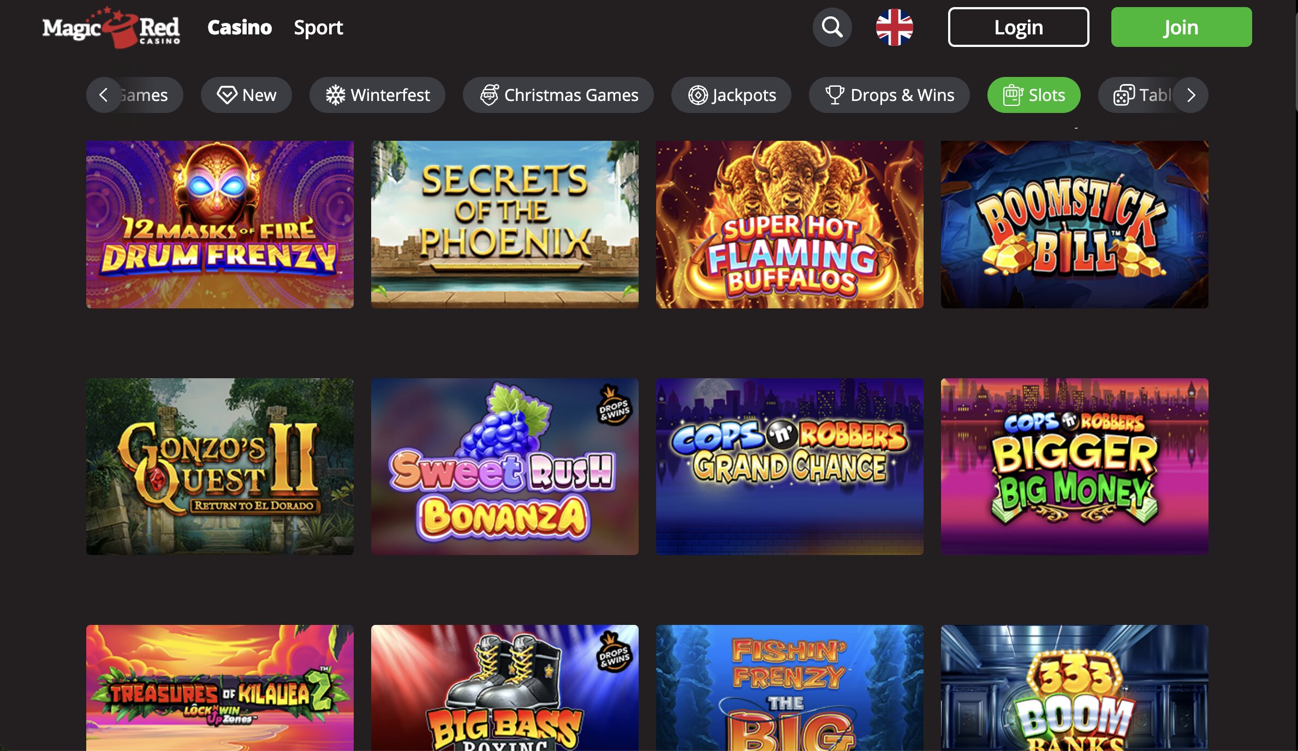The image size is (1298, 751).
Task: Choose the Jackpots category
Action: tap(731, 95)
